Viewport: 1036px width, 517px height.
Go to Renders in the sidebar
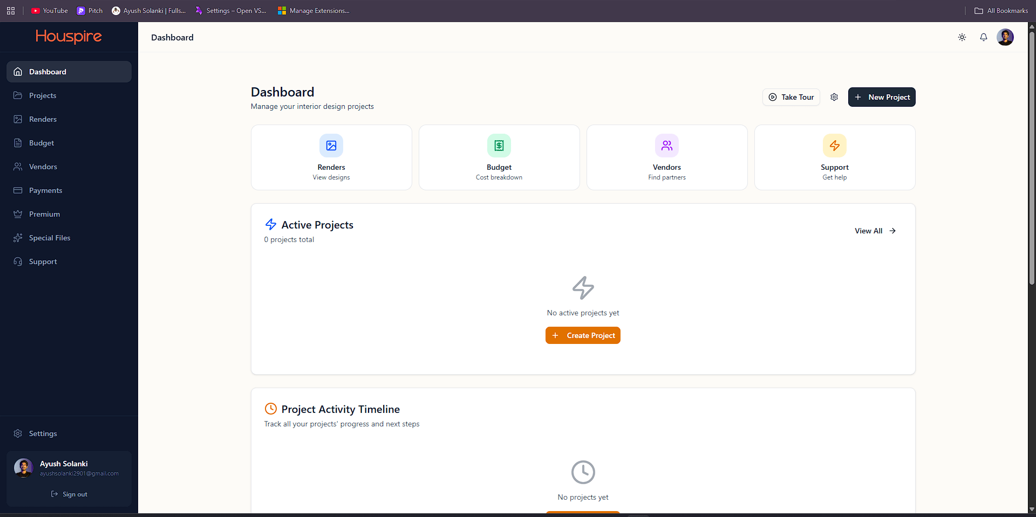point(69,119)
